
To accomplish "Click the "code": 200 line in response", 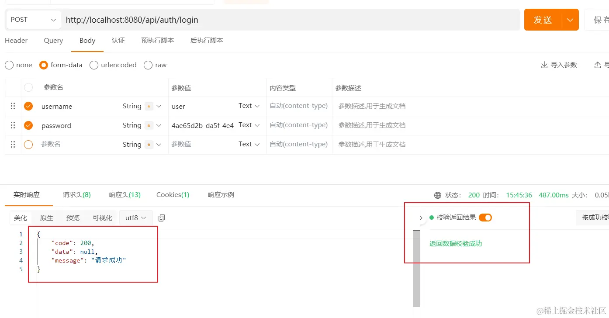I will pos(73,243).
